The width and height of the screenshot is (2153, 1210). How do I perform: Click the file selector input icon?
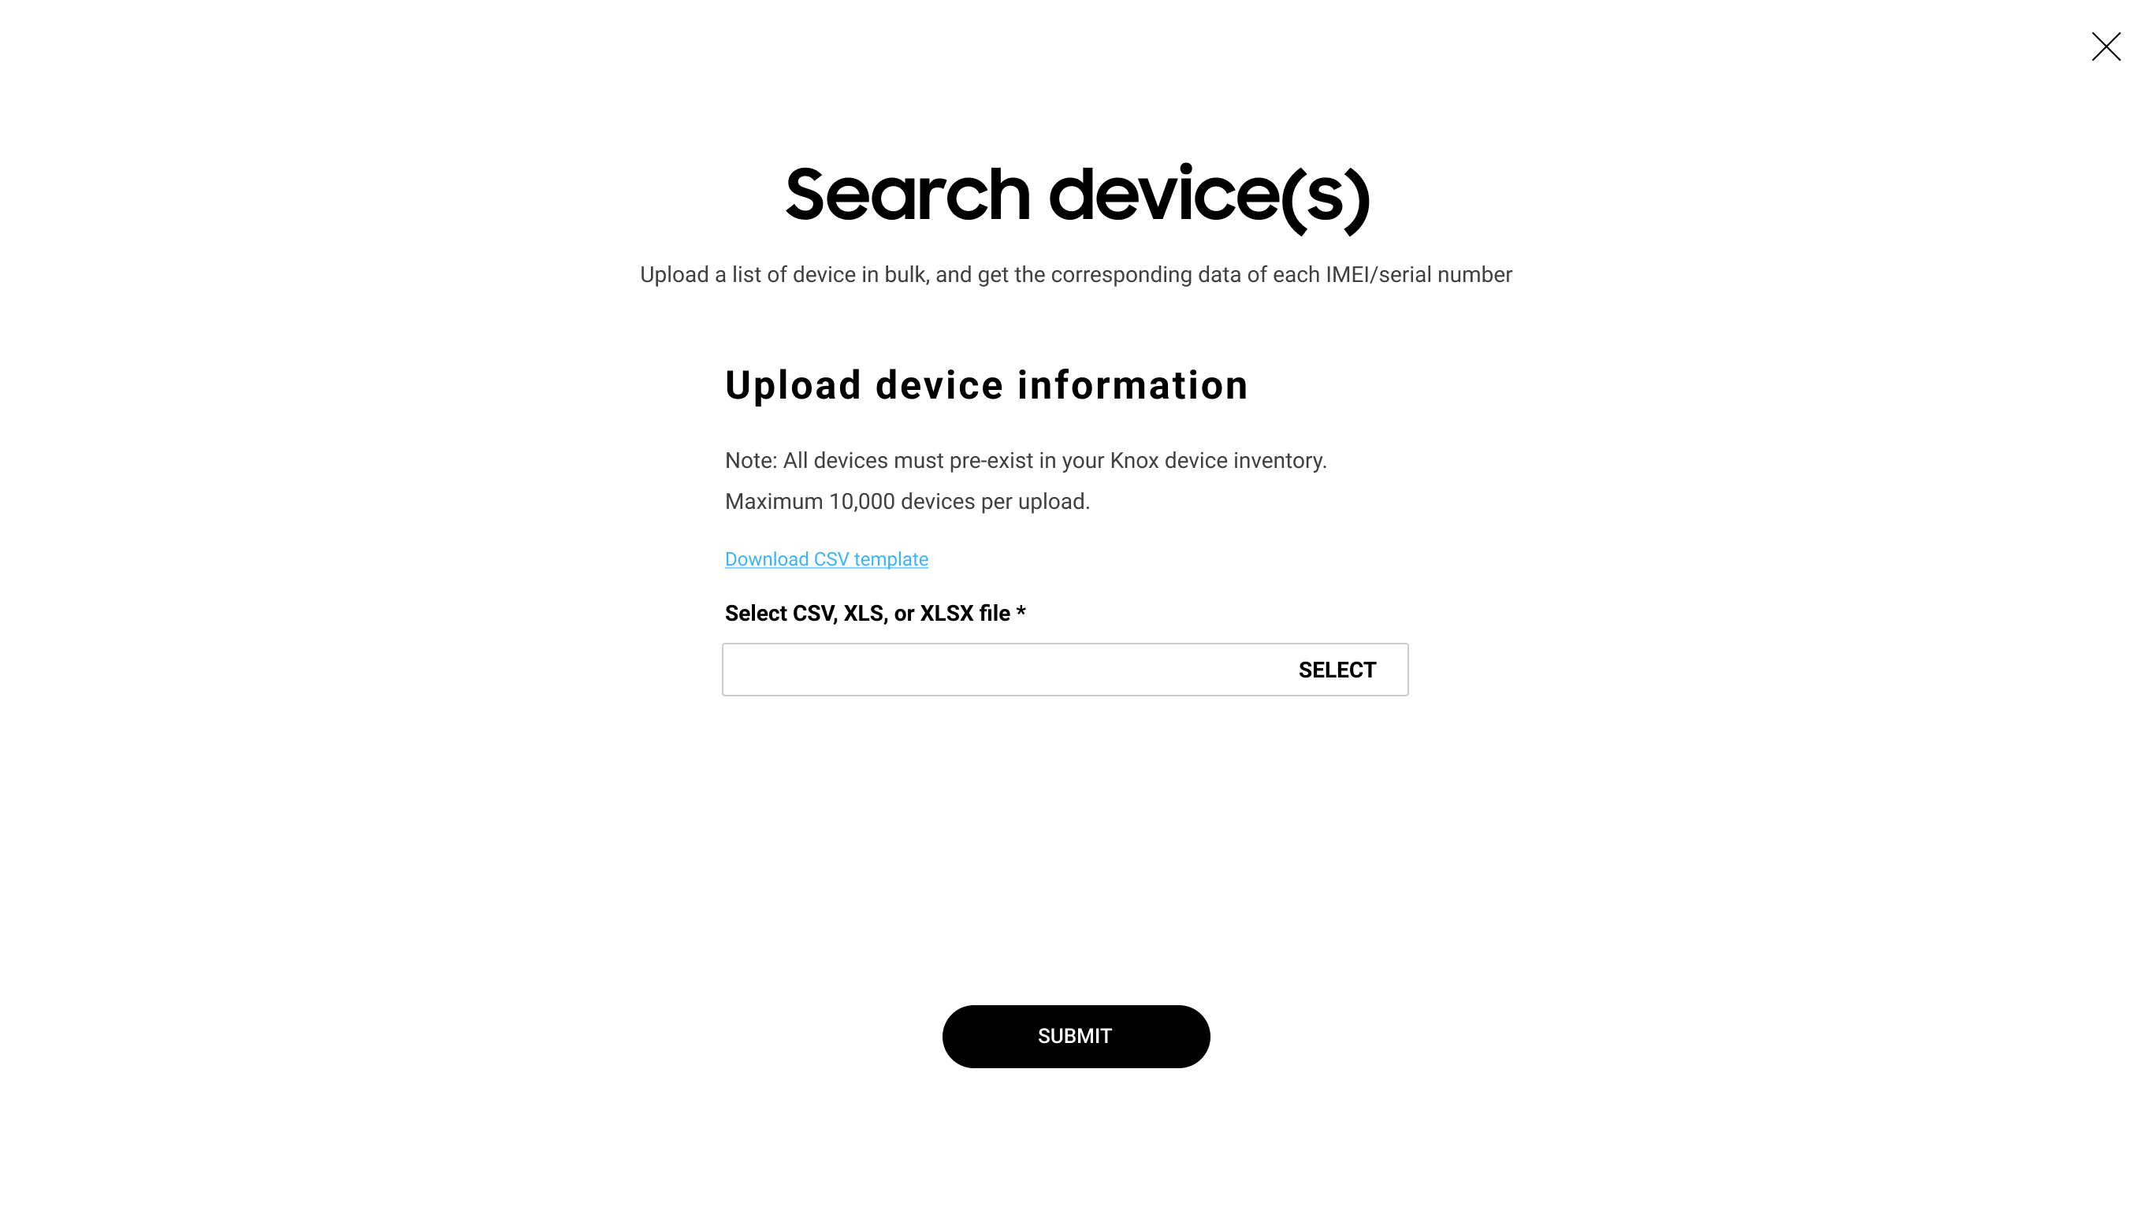tap(1337, 670)
